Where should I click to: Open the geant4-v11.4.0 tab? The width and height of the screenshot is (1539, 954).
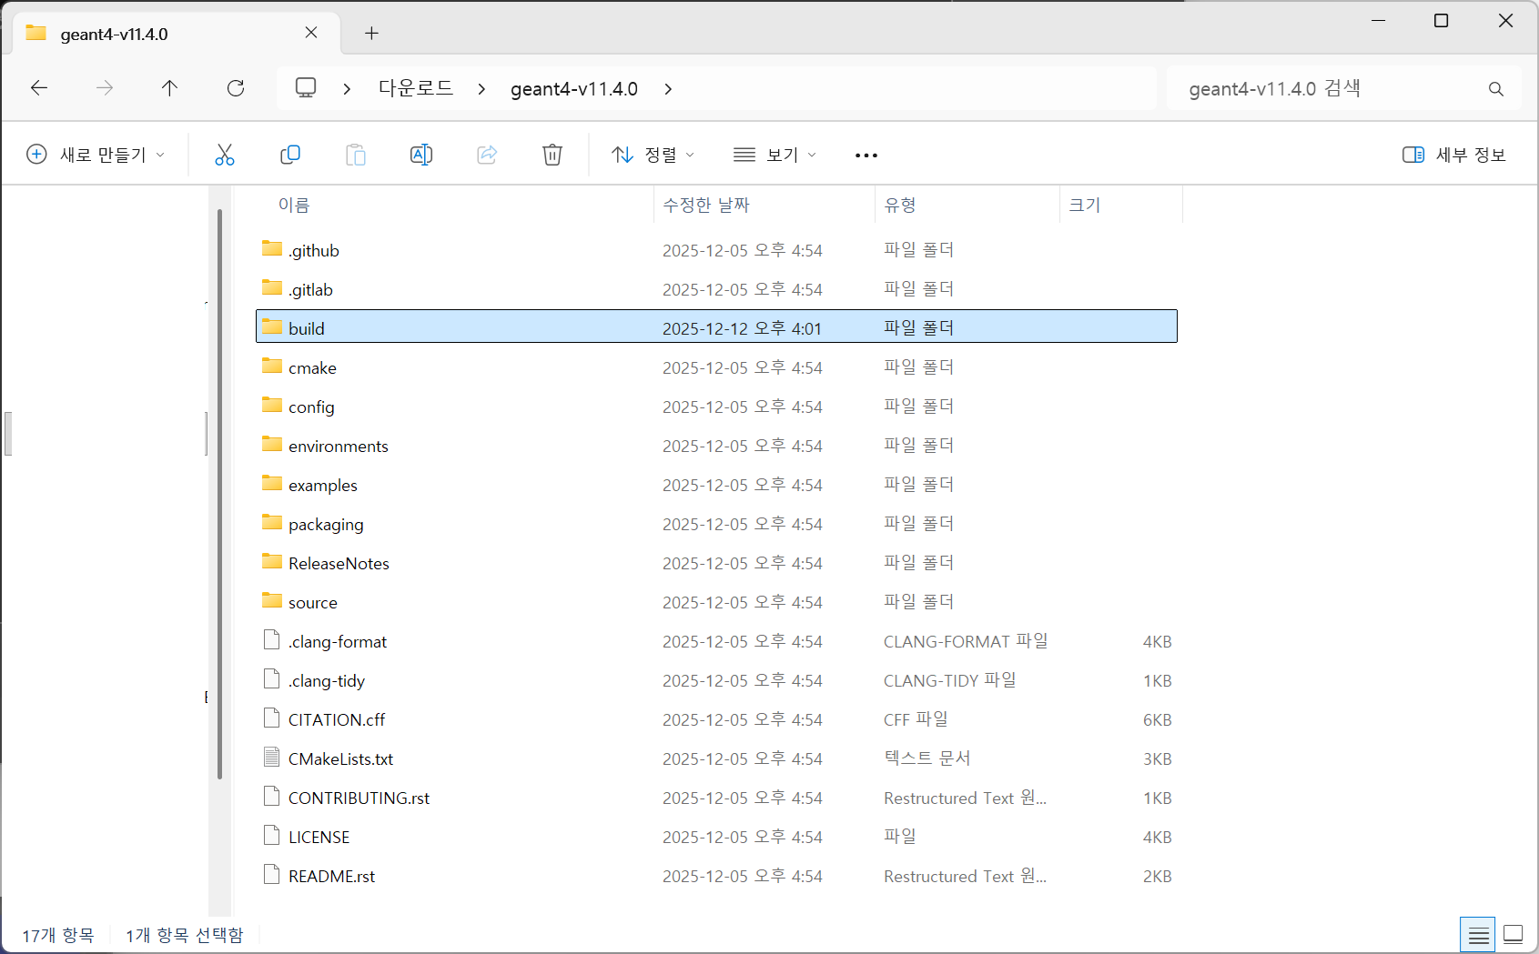pos(113,34)
